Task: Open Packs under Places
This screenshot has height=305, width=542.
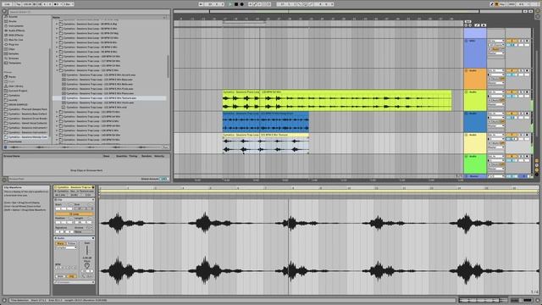Action: [x=12, y=77]
